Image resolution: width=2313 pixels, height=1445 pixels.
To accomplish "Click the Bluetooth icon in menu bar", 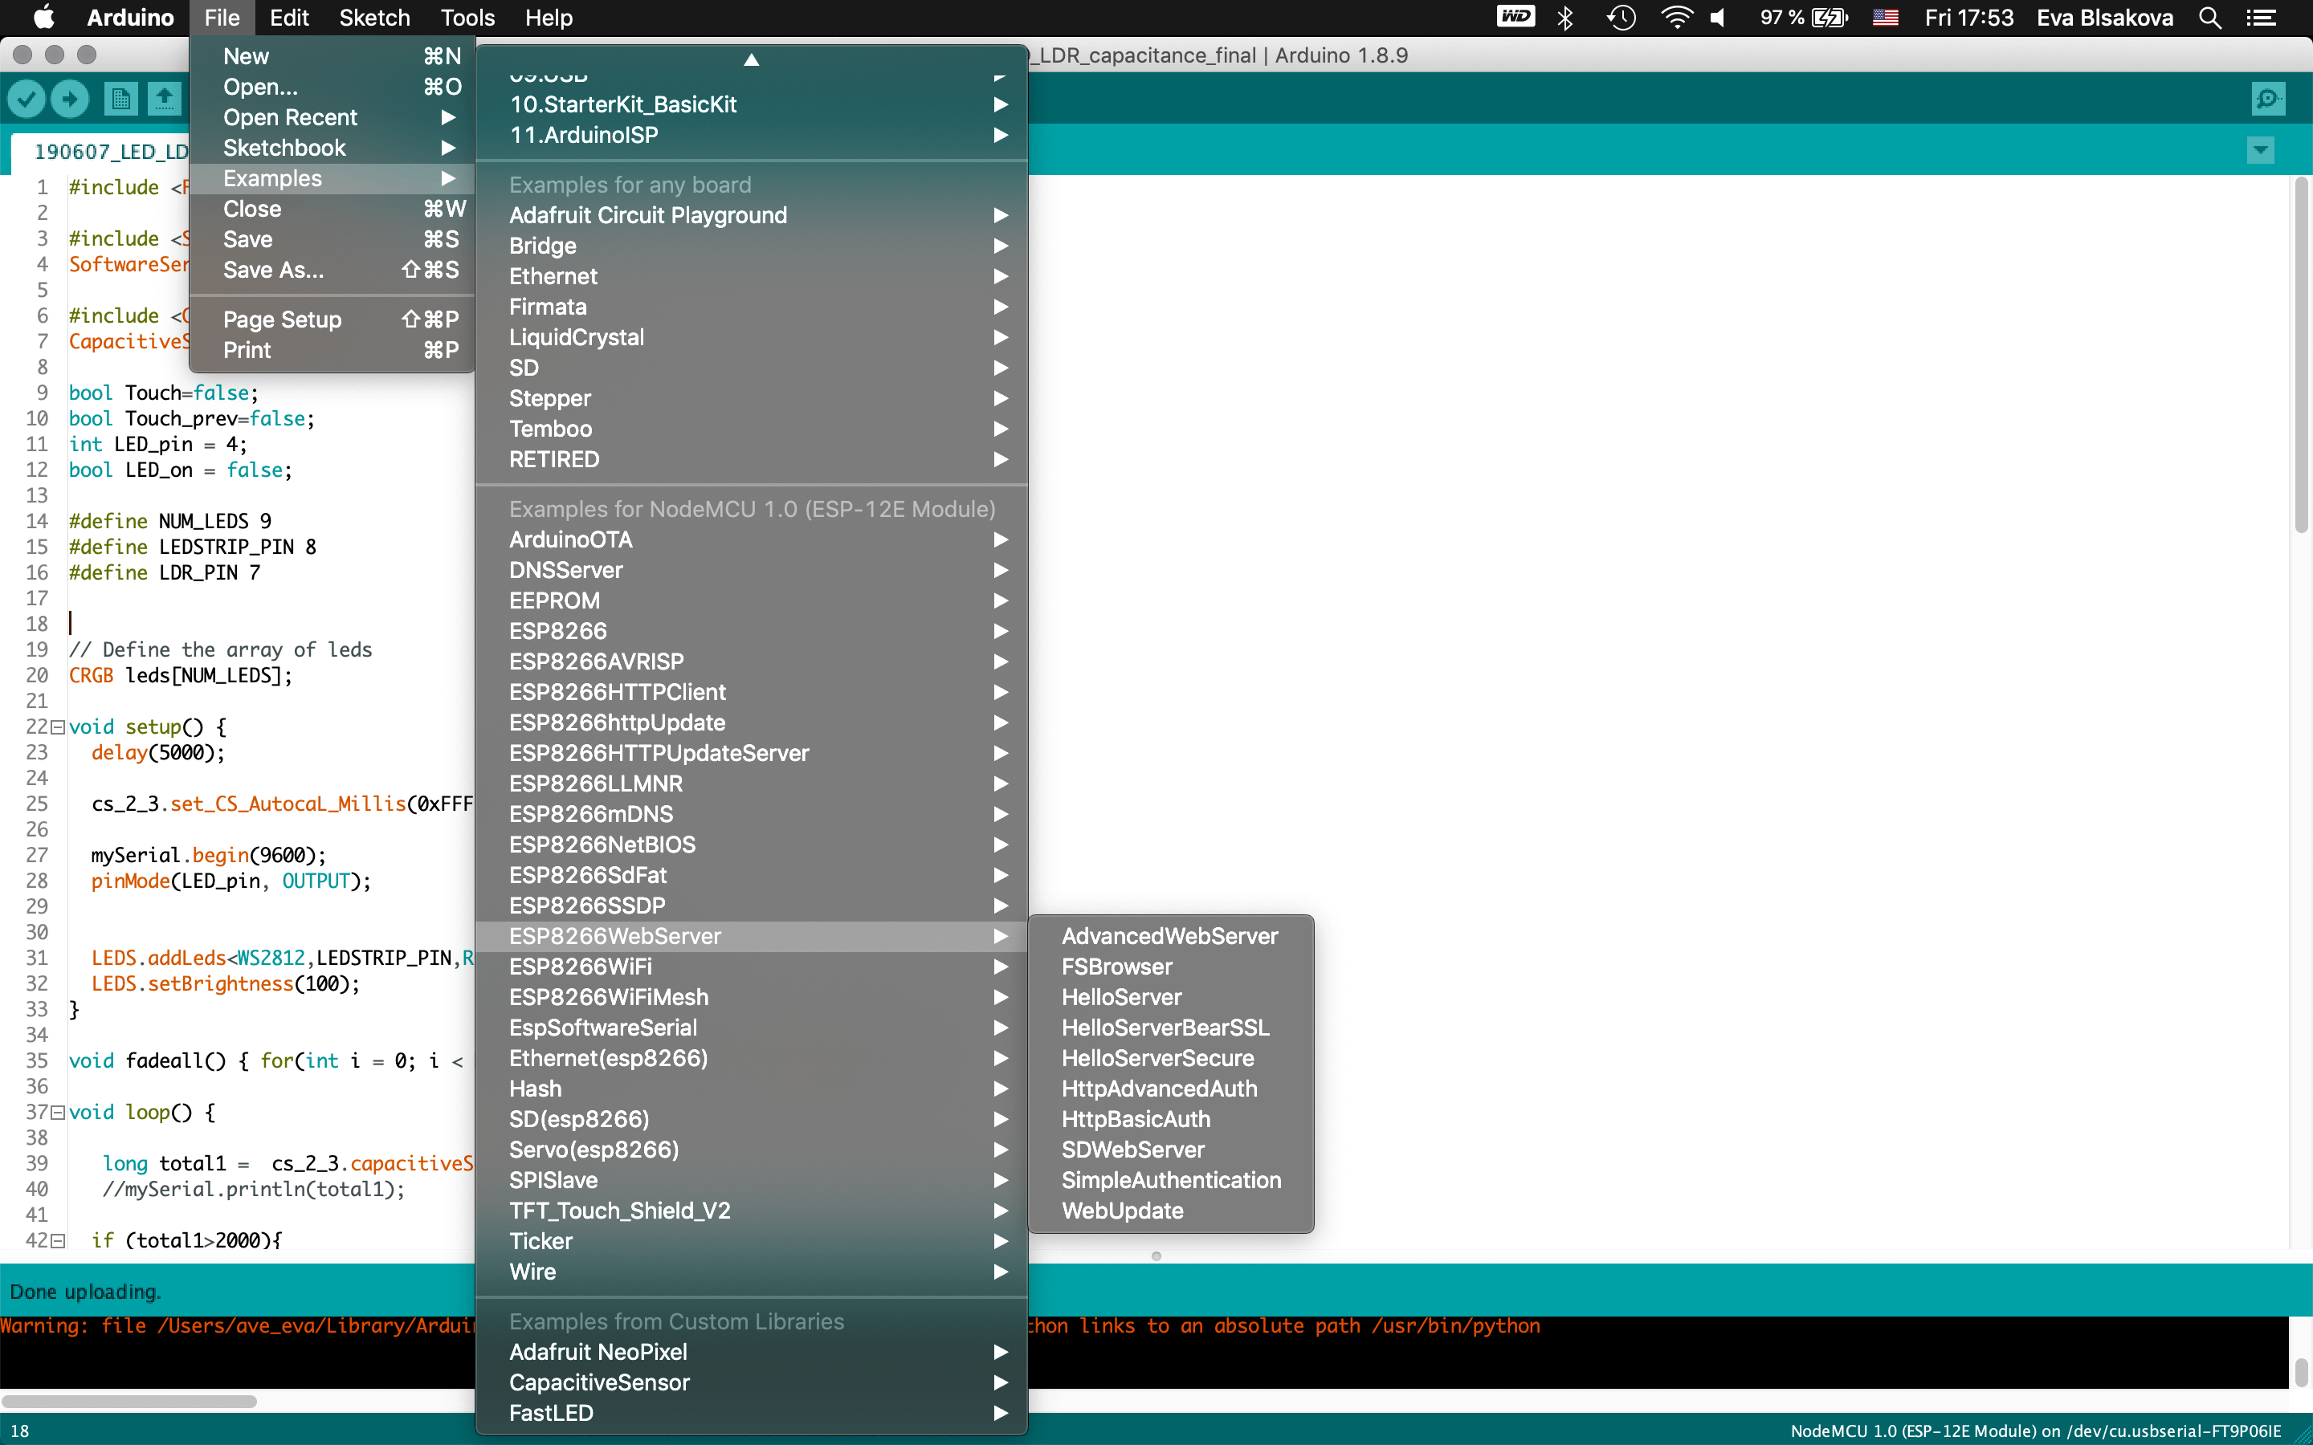I will coord(1564,18).
